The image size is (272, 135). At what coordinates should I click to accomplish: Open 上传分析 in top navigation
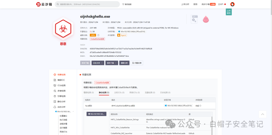coord(185,4)
